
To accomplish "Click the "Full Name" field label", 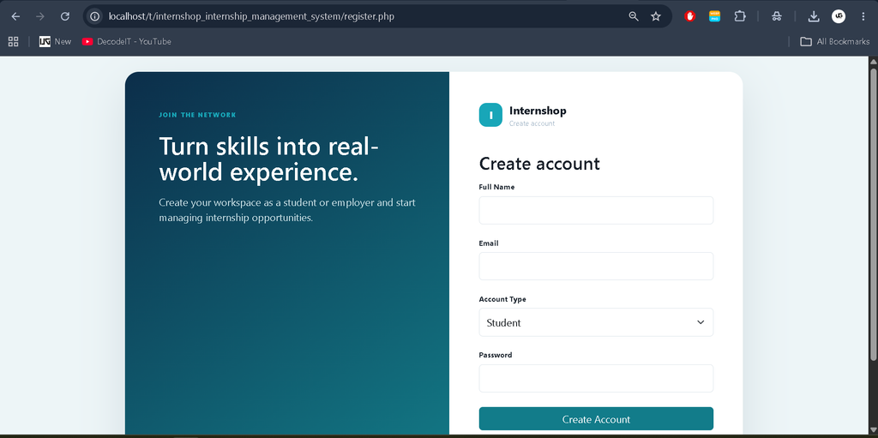I will point(496,187).
